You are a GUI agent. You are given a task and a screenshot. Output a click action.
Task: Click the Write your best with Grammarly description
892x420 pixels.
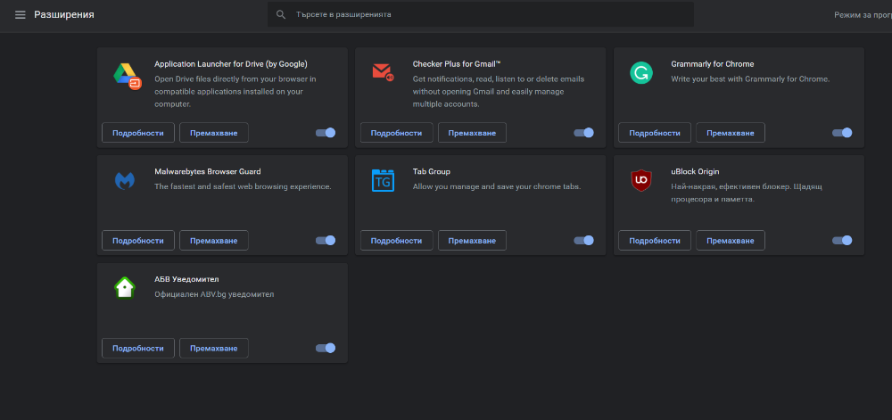pos(750,79)
